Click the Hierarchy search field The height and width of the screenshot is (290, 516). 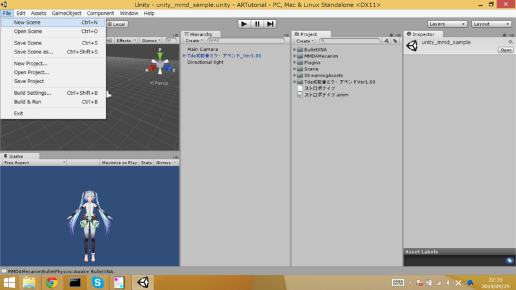(246, 41)
